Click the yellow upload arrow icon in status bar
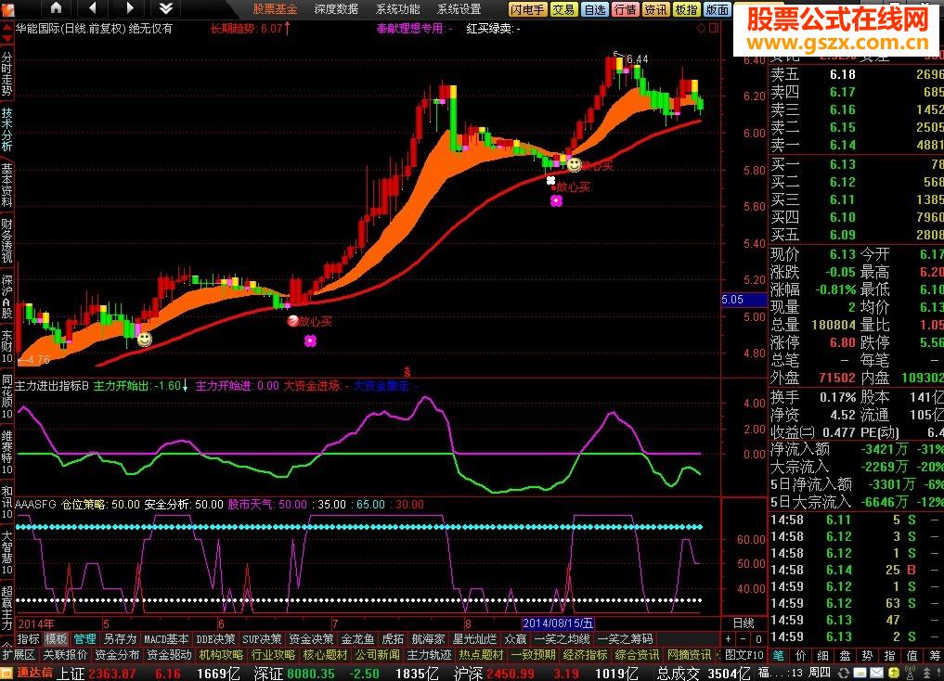Screen dimensions: 944x681 [894, 673]
